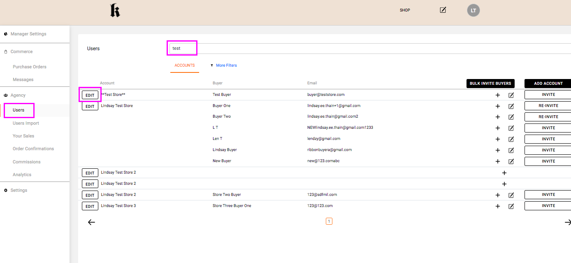
Task: Open the compose note icon in header
Action: tap(443, 10)
